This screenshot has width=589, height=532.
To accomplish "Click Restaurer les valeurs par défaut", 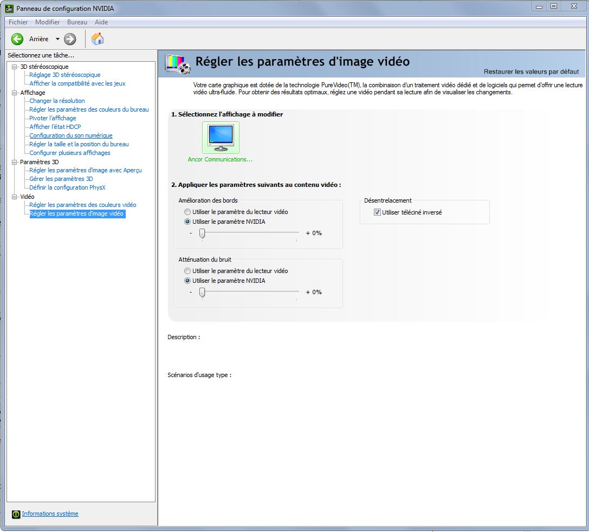I will (x=531, y=72).
